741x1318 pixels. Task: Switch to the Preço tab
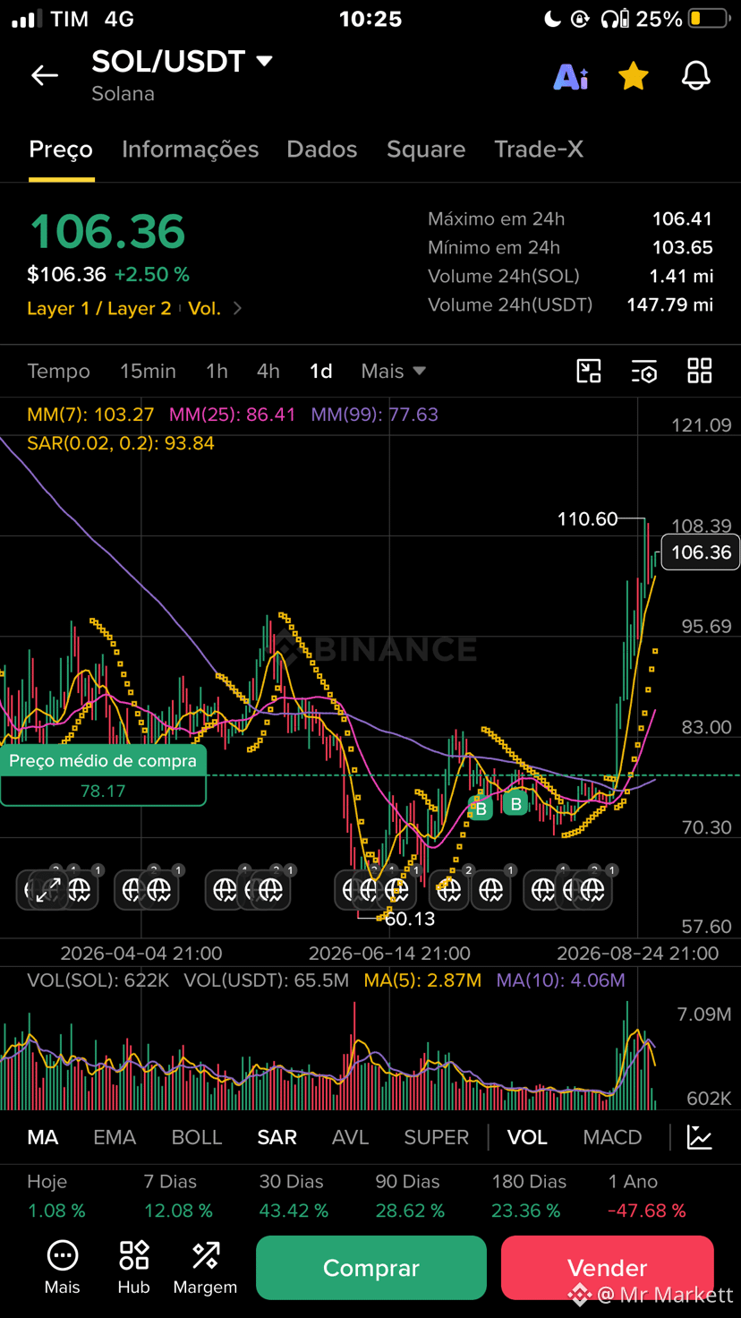tap(61, 150)
